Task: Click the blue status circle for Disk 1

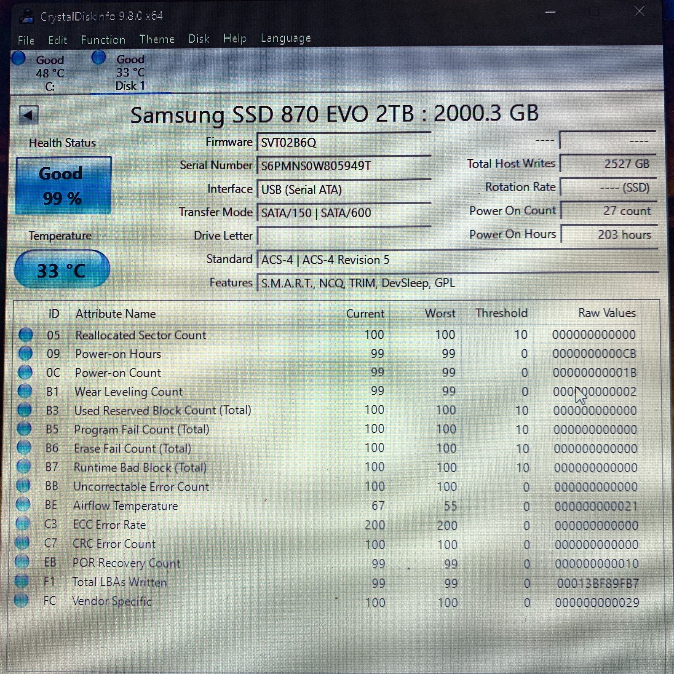Action: coord(99,57)
